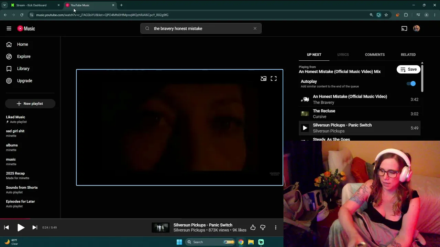Image resolution: width=440 pixels, height=247 pixels.
Task: View site information icon in address bar
Action: (x=31, y=15)
